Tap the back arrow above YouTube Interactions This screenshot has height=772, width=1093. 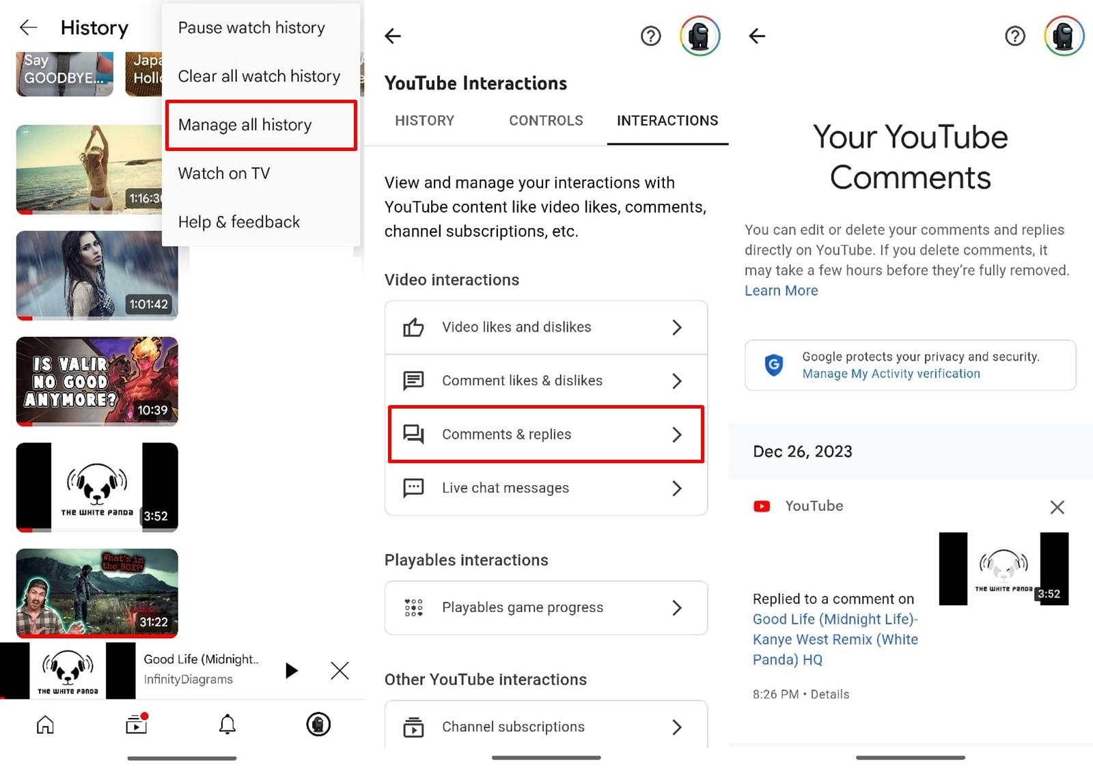pos(393,36)
